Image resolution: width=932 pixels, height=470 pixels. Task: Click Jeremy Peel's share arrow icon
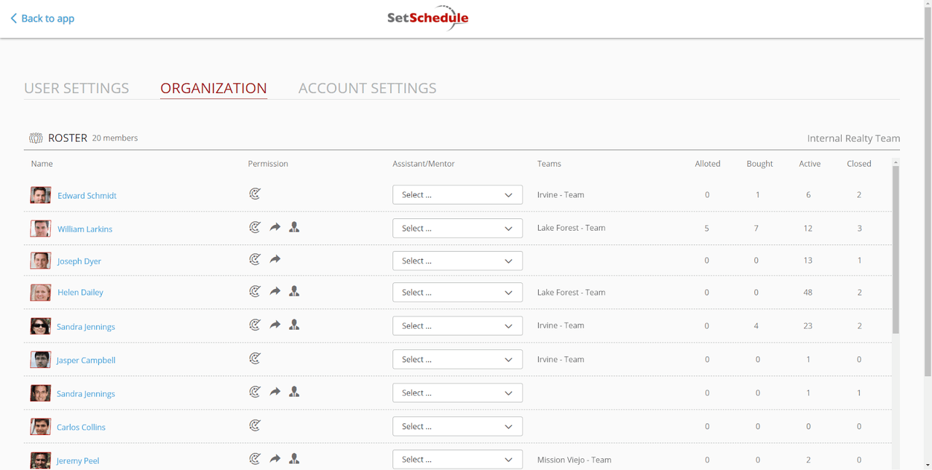click(275, 458)
